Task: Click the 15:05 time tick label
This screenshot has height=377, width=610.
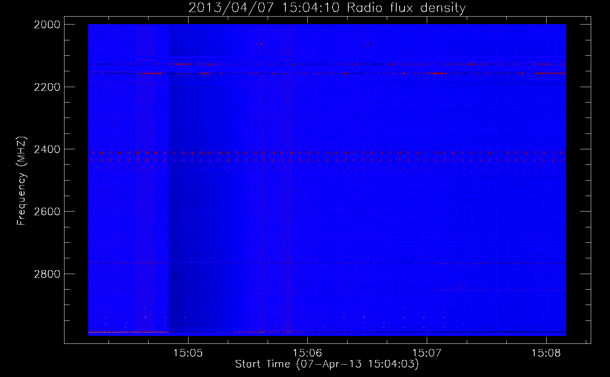Action: click(188, 353)
